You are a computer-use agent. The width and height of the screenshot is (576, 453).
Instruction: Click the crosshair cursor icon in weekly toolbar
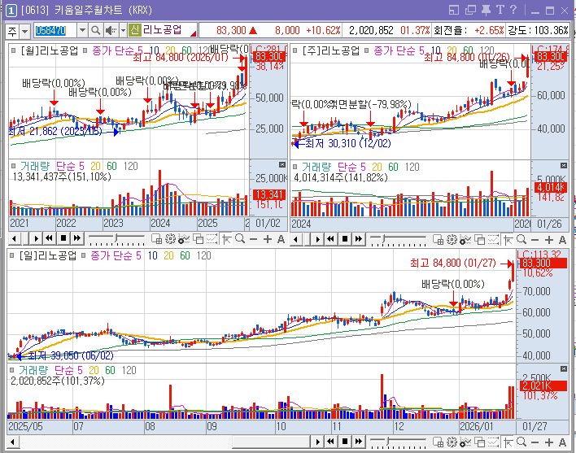point(508,240)
